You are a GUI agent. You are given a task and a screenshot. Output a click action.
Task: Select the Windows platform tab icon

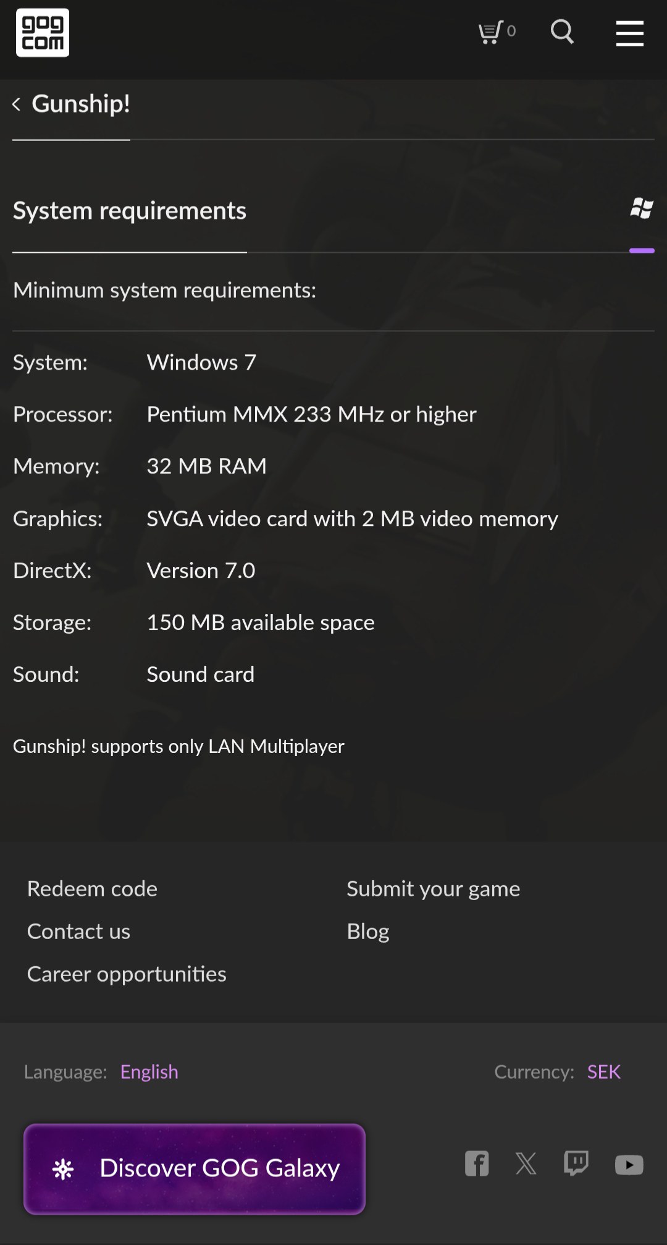point(642,208)
